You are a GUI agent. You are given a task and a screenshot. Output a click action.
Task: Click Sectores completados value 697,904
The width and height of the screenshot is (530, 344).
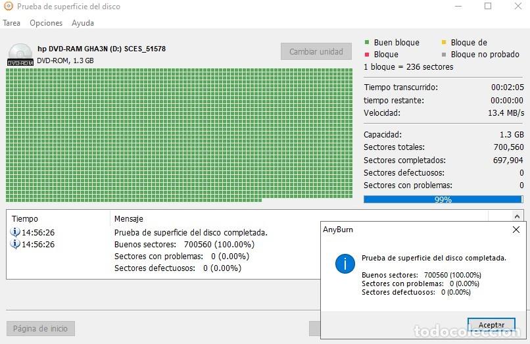click(x=508, y=160)
